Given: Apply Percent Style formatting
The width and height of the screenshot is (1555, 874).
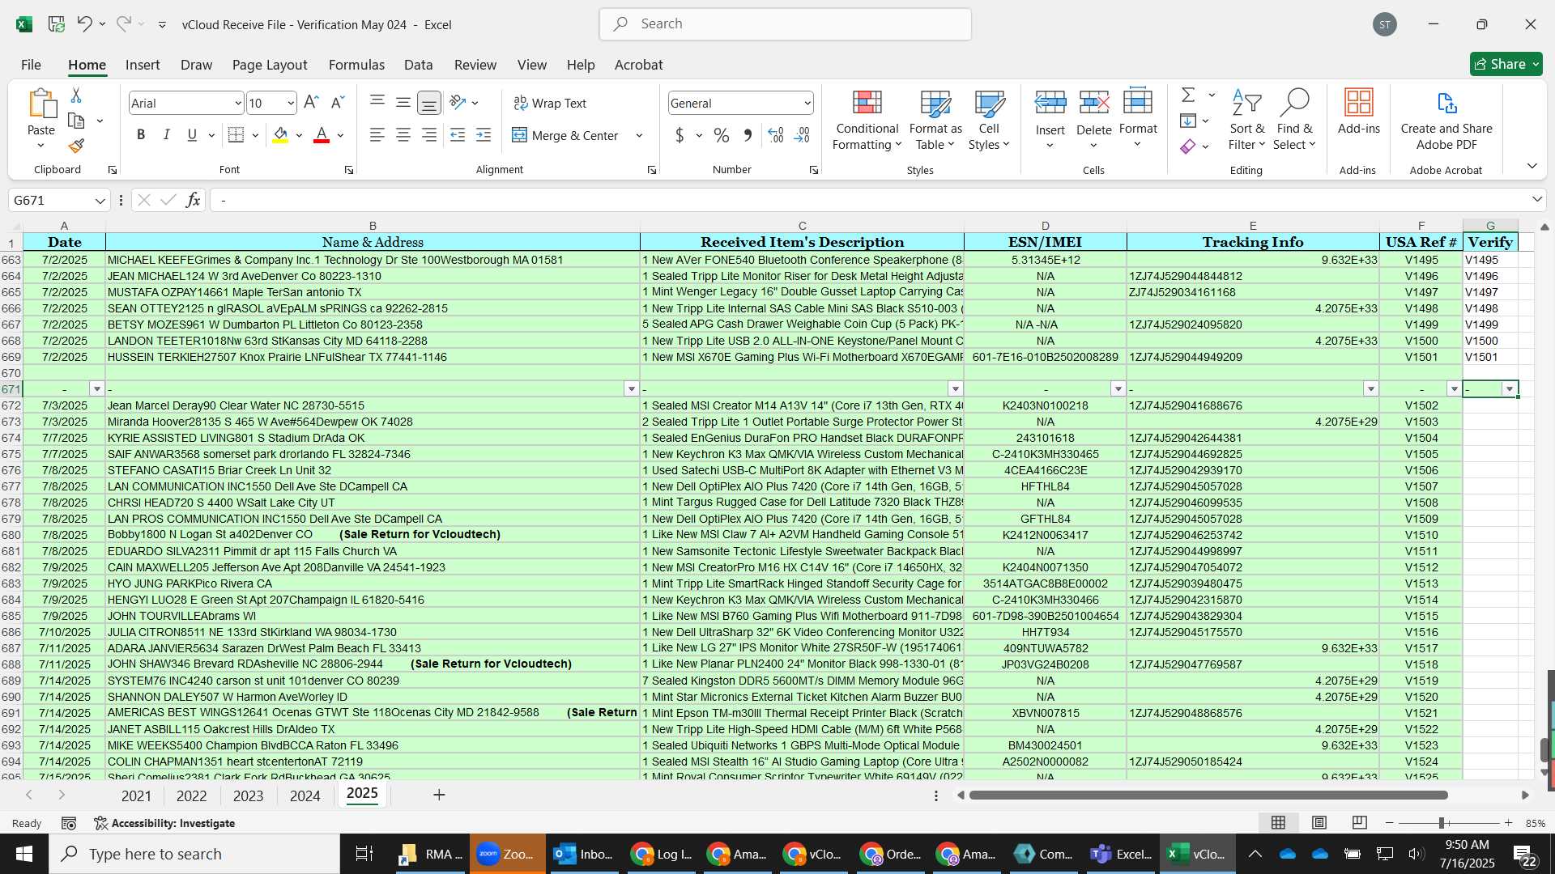Looking at the screenshot, I should pyautogui.click(x=722, y=135).
